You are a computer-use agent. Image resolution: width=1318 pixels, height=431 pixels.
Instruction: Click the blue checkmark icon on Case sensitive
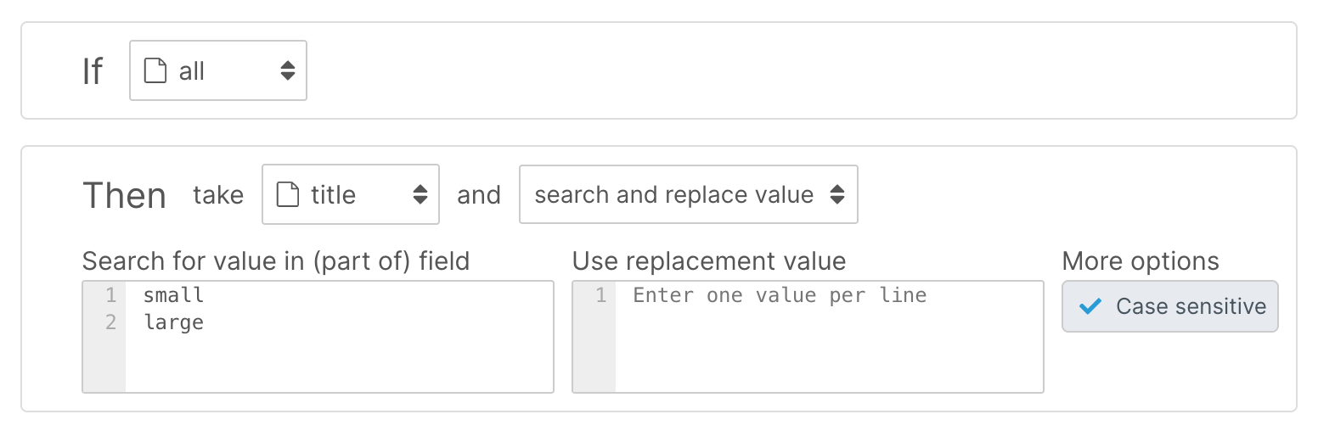[1090, 306]
